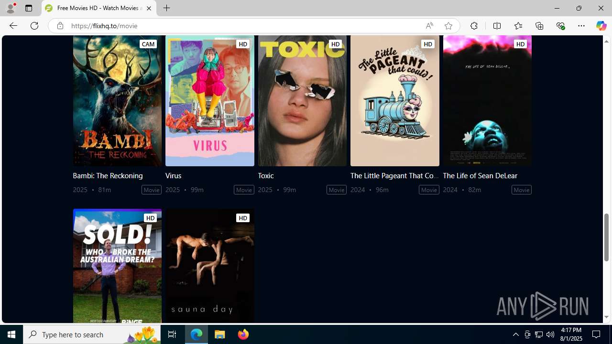Click the browser Back arrow

pyautogui.click(x=13, y=26)
